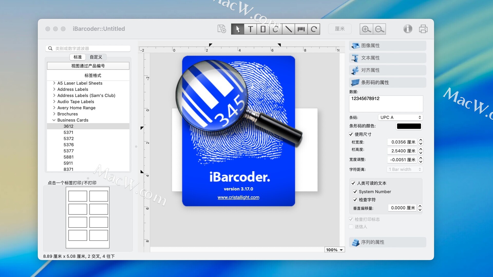Select the Barcode tool
The height and width of the screenshot is (277, 493).
(301, 29)
